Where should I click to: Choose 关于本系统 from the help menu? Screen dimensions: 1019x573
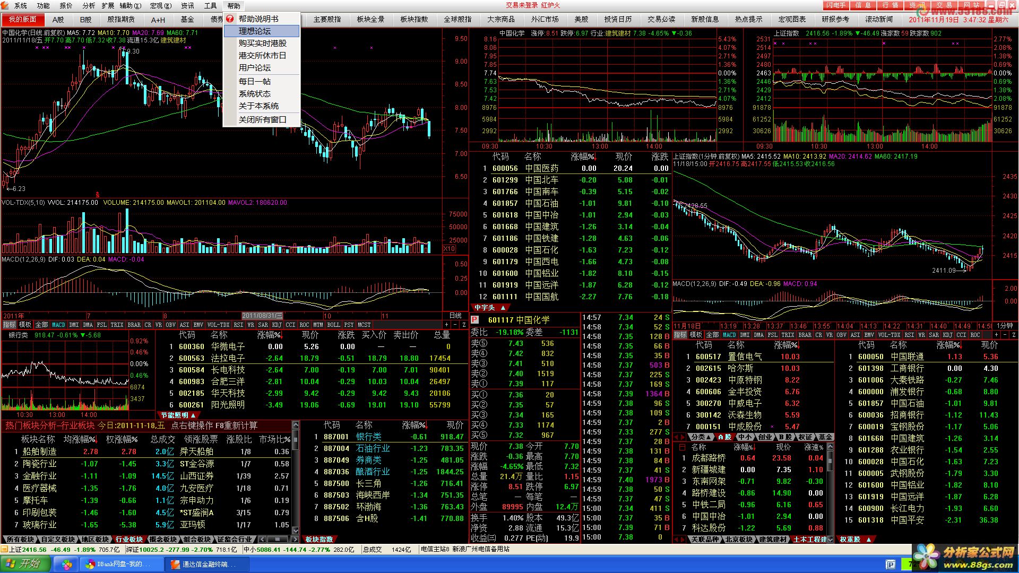(261, 106)
